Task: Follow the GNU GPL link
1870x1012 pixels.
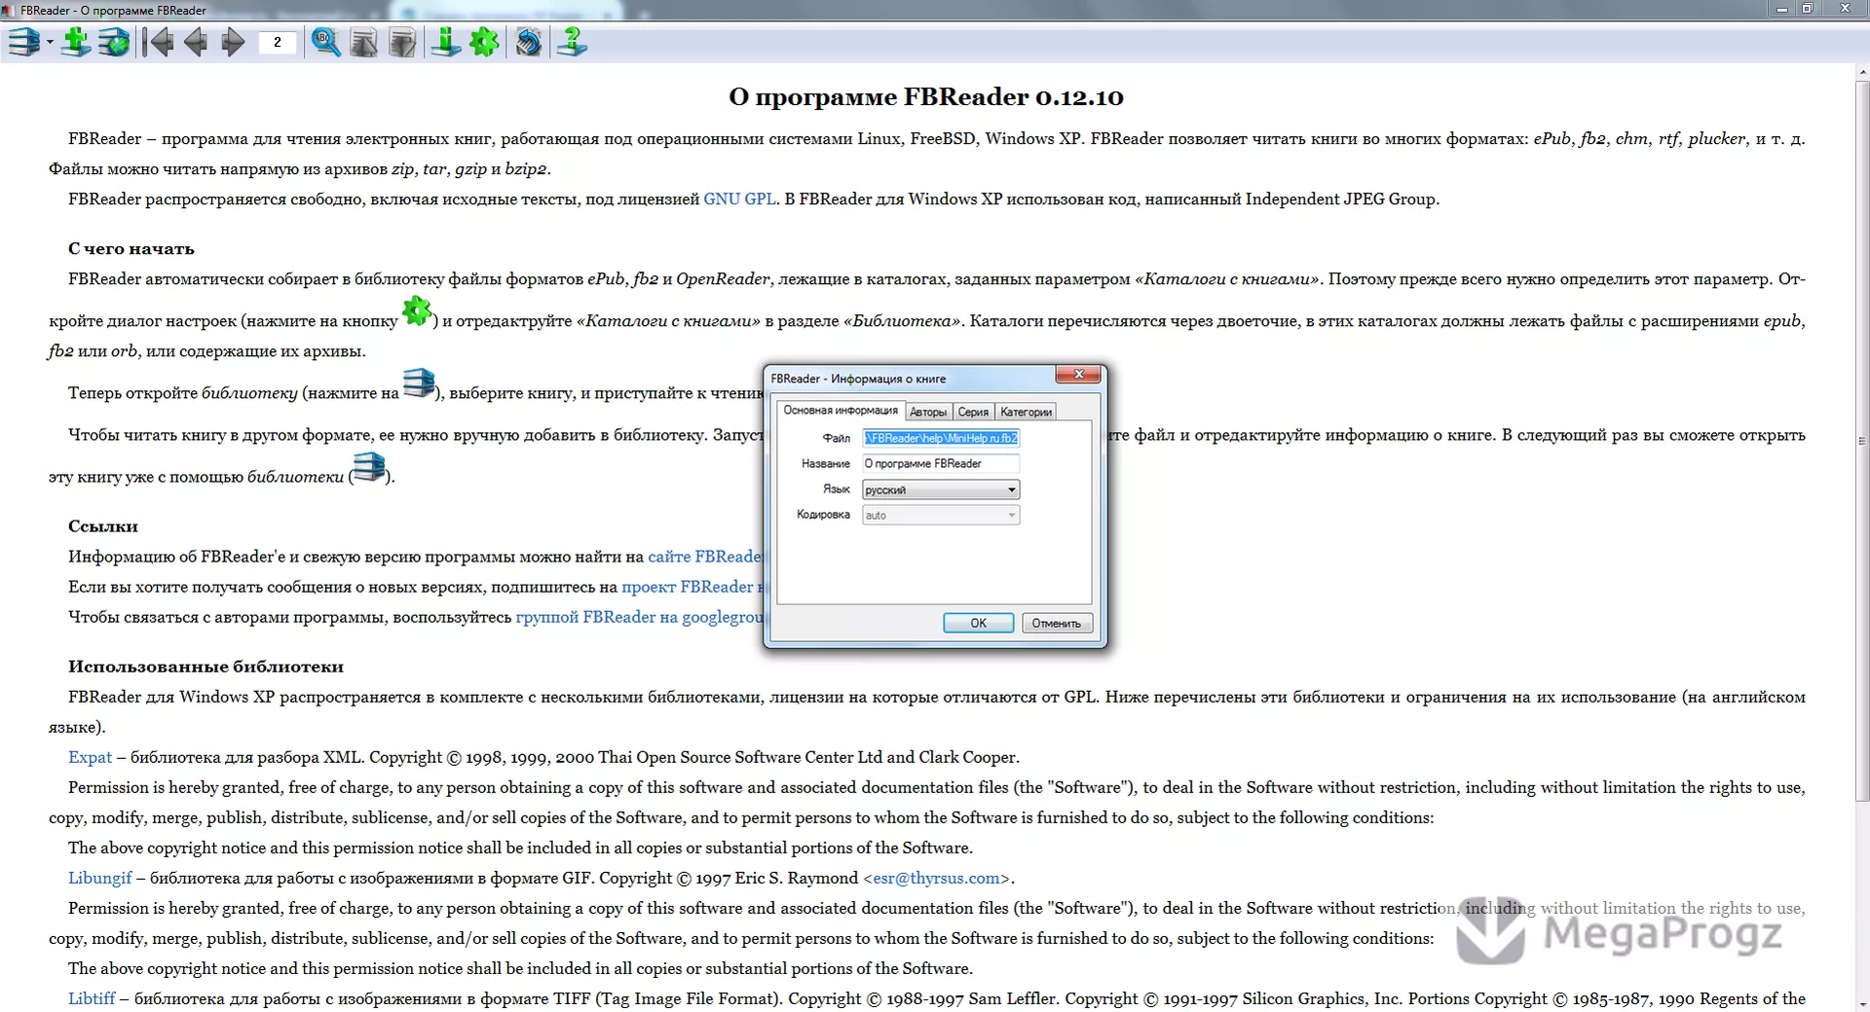Action: pyautogui.click(x=739, y=199)
